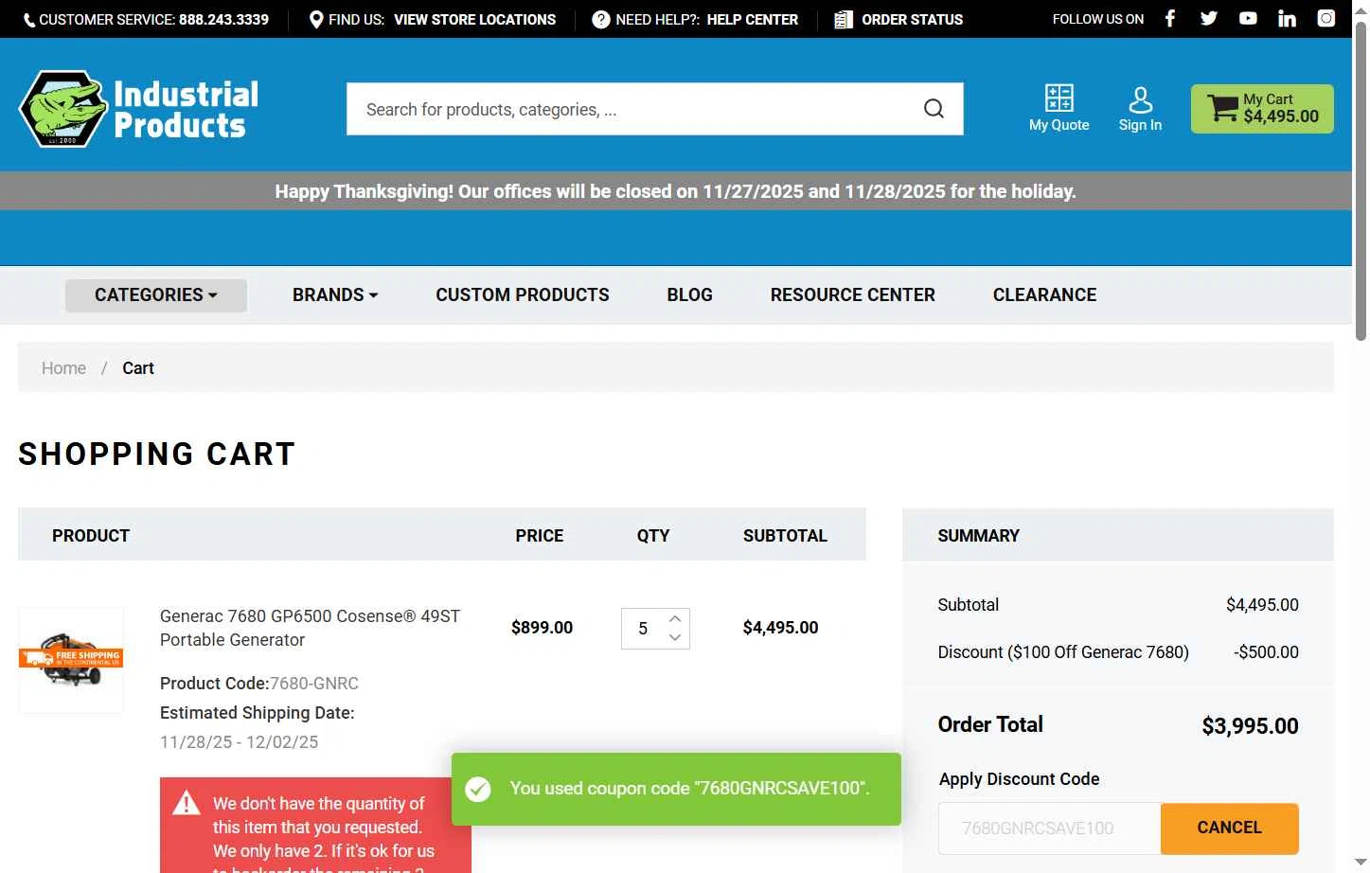Image resolution: width=1370 pixels, height=873 pixels.
Task: Click the Happy Thanksgiving holiday notice banner
Action: pyautogui.click(x=675, y=191)
